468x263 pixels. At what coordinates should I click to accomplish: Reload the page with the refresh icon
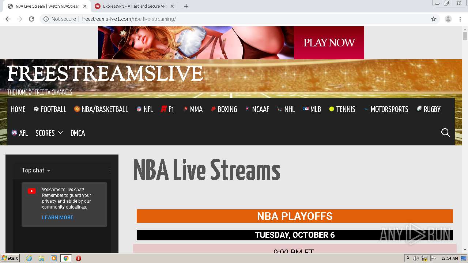coord(31,19)
